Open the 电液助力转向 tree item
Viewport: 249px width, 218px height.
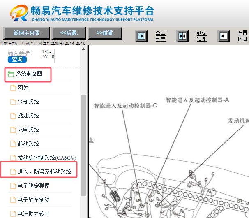(x=34, y=213)
